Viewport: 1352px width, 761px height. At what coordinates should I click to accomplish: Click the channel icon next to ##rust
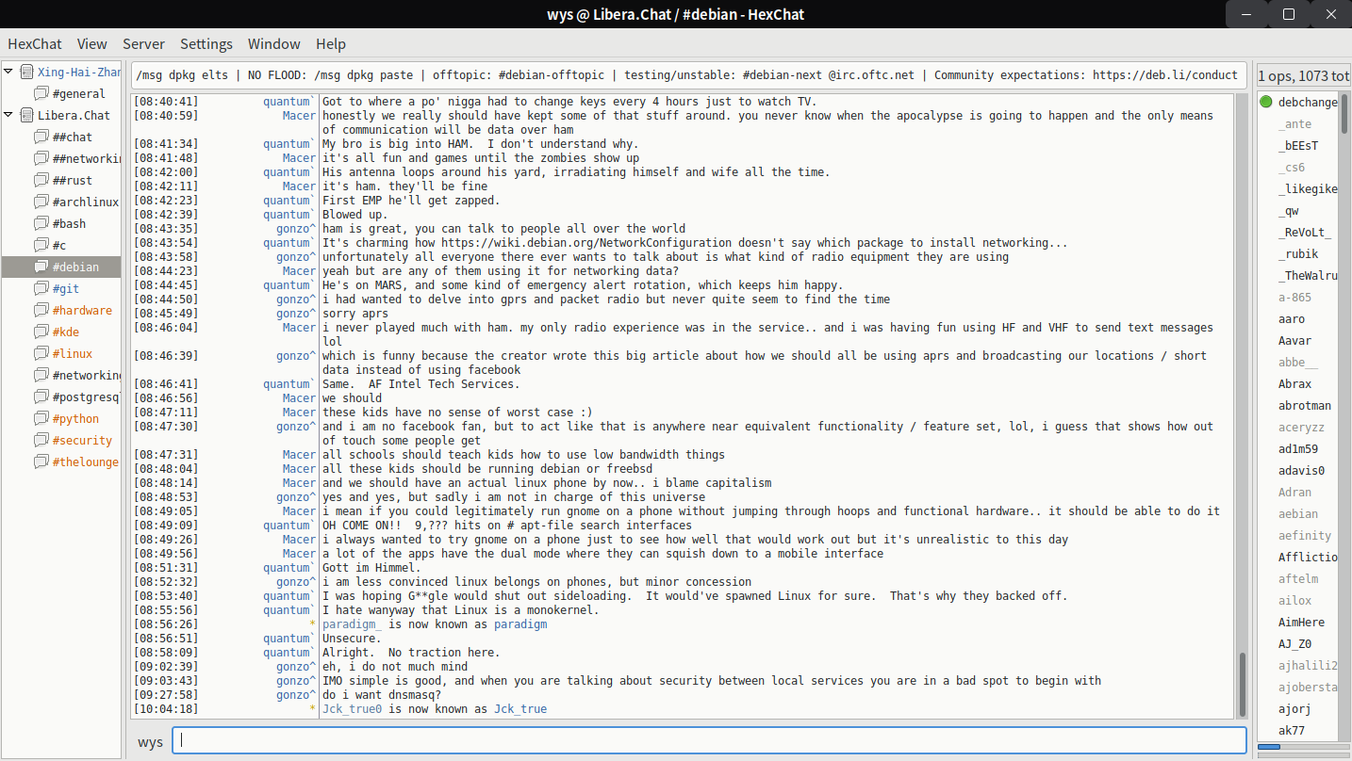[x=41, y=181]
